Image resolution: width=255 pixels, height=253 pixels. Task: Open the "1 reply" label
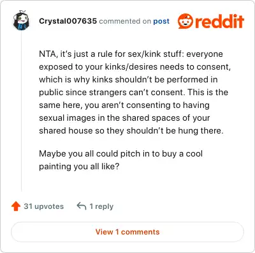101,206
